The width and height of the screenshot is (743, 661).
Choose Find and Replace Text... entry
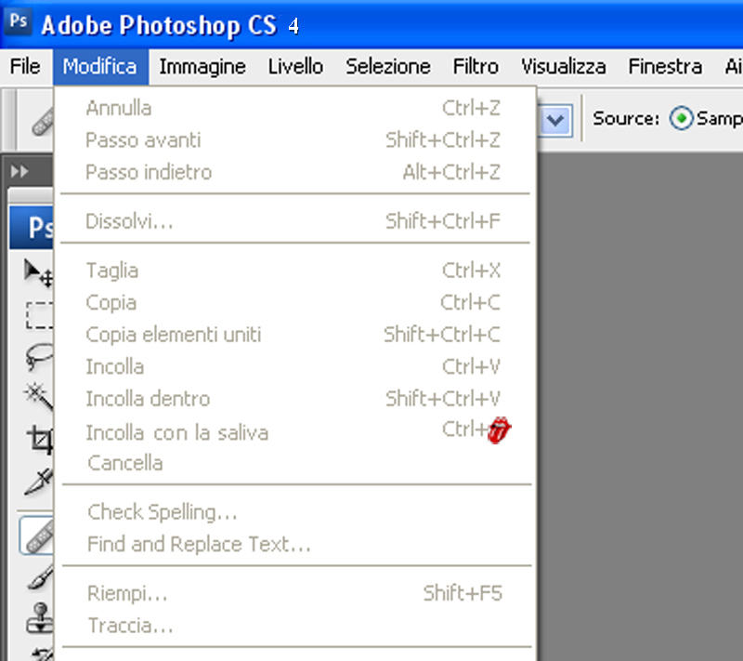coord(294,545)
